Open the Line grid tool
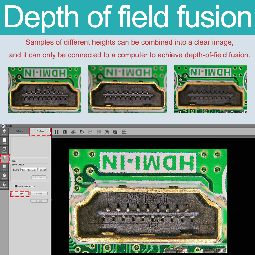Screen dimensions: 255x255 tap(4, 167)
